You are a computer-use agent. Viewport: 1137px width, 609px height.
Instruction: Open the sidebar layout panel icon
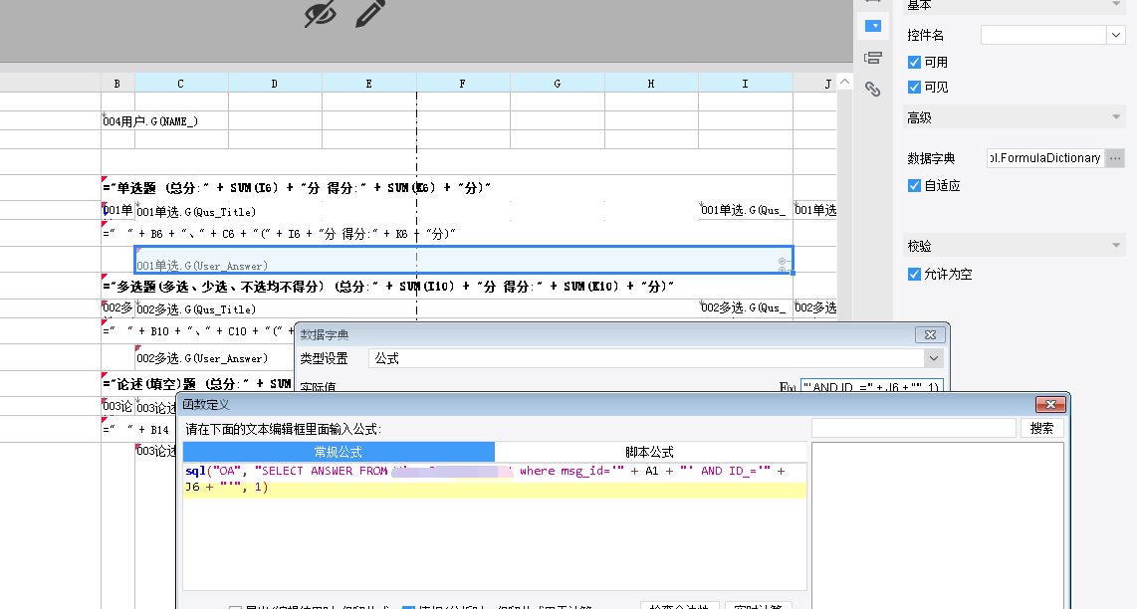(873, 58)
